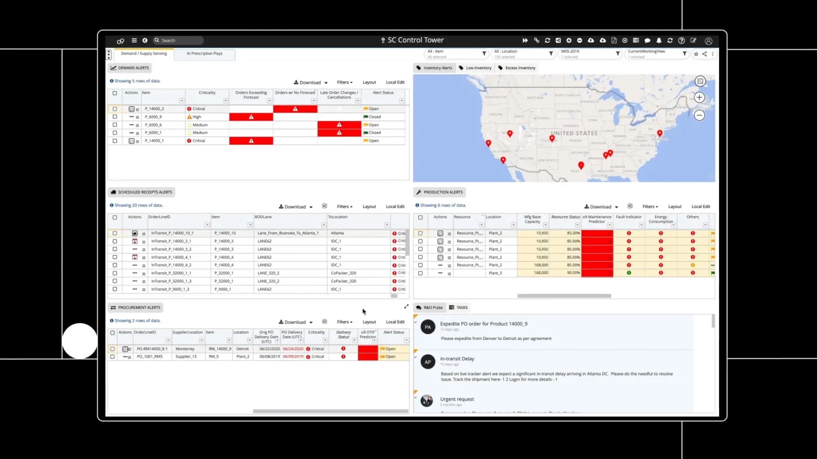Click Layout in Scheduled Receipts Alerts
The height and width of the screenshot is (459, 817).
[369, 207]
